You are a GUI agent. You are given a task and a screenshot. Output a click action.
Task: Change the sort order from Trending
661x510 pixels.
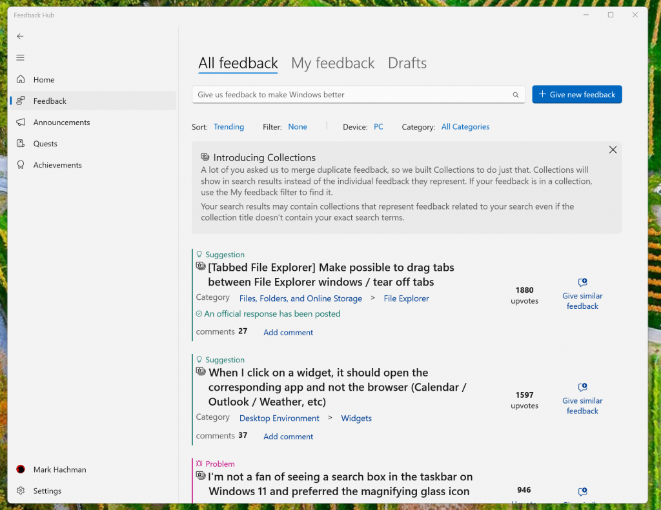pyautogui.click(x=229, y=126)
